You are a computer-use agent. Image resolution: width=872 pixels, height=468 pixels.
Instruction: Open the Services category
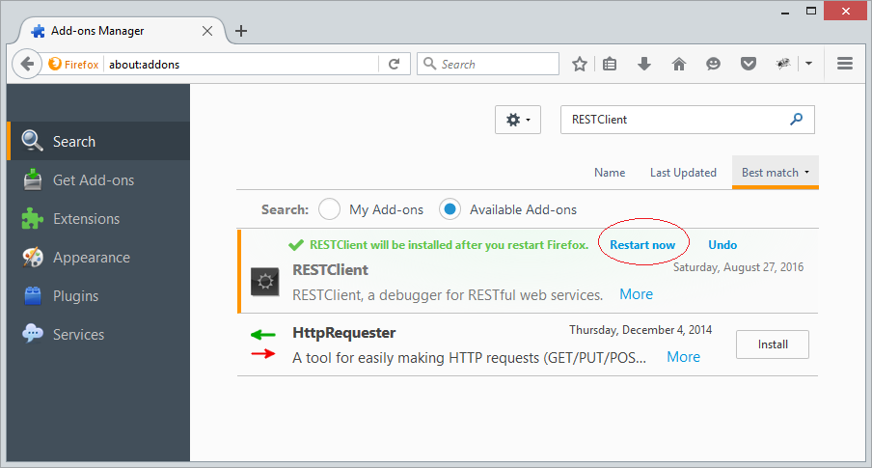click(99, 335)
